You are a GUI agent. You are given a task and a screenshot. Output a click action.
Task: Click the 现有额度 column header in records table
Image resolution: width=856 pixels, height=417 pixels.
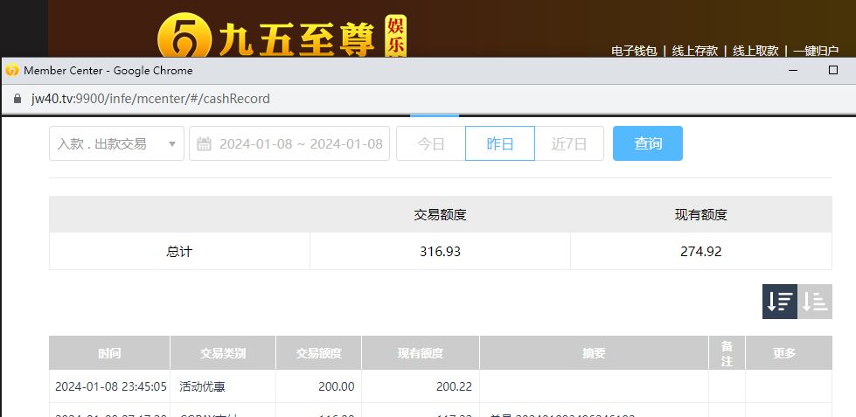click(x=421, y=353)
